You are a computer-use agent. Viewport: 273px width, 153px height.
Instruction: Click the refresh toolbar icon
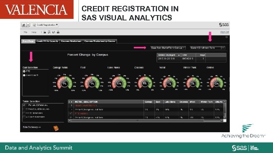pyautogui.click(x=53, y=32)
